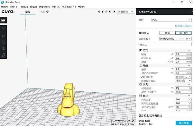Viewport: 193px width, 126px height.
Task: Focus the settings search field
Action: pos(165,45)
